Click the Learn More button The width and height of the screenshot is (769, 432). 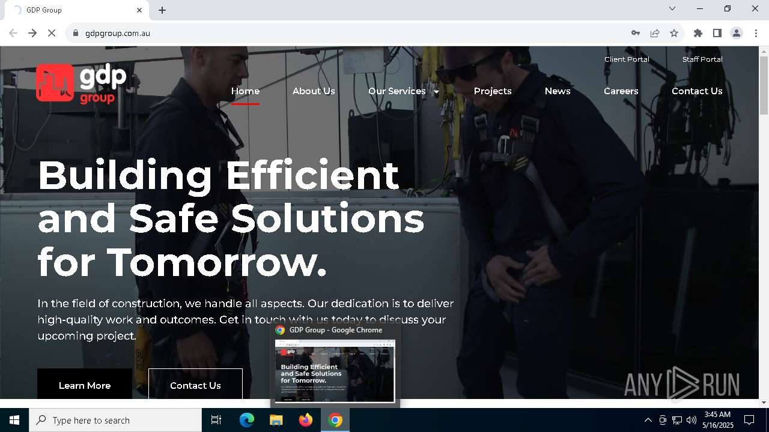click(85, 385)
